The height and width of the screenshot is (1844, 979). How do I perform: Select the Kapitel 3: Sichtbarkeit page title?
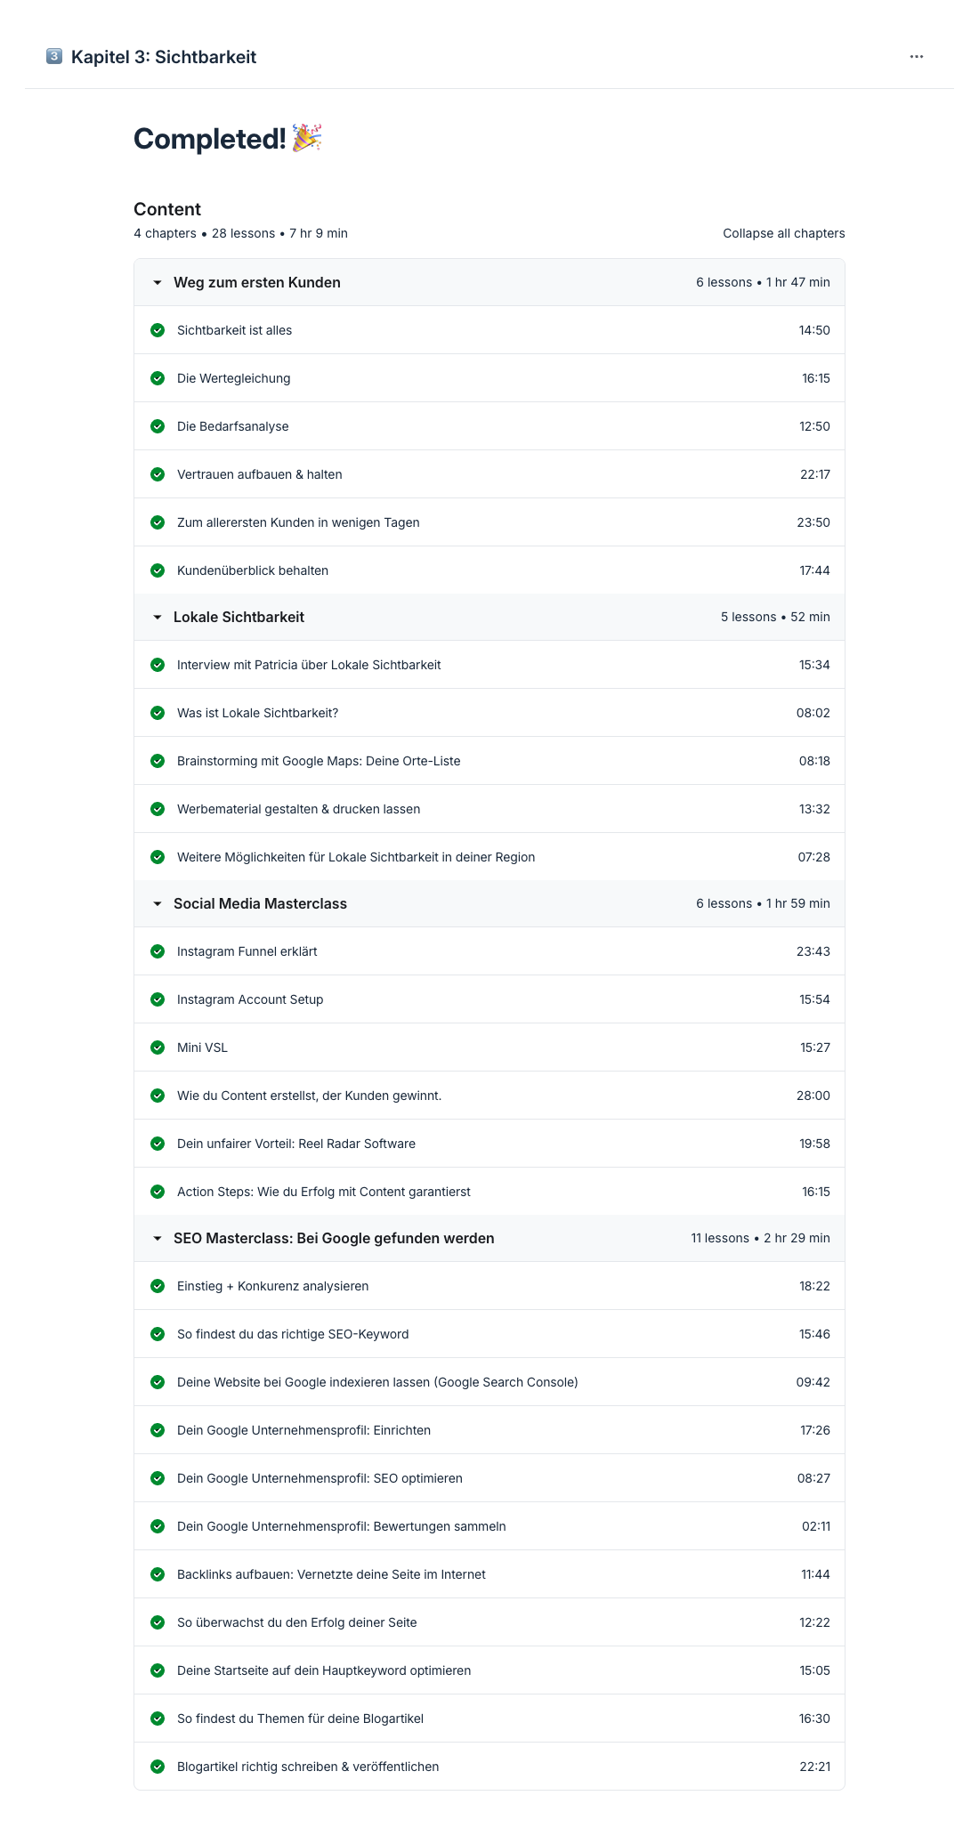pyautogui.click(x=164, y=57)
